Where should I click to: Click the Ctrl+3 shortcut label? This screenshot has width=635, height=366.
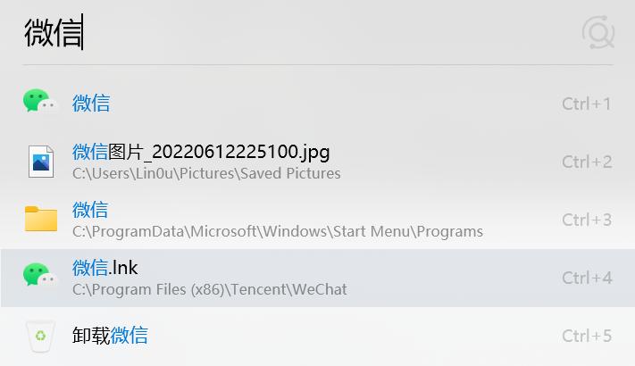click(587, 220)
